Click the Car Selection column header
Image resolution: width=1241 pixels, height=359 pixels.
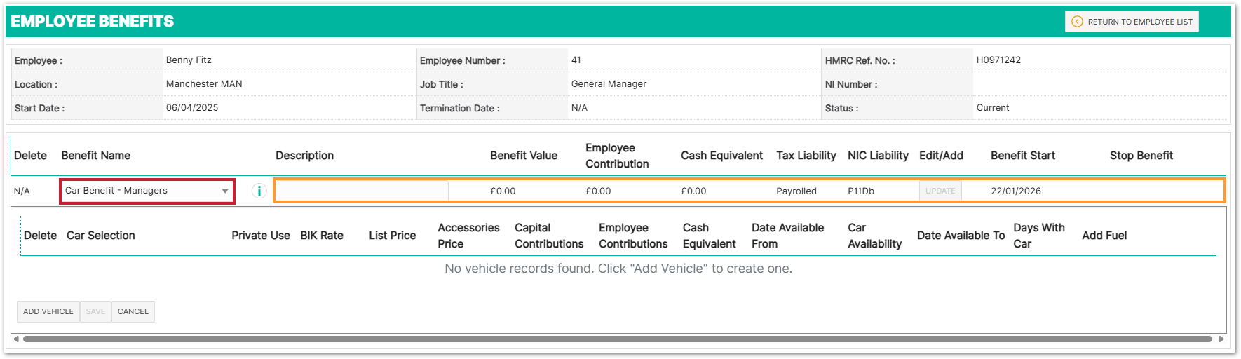[x=100, y=236]
